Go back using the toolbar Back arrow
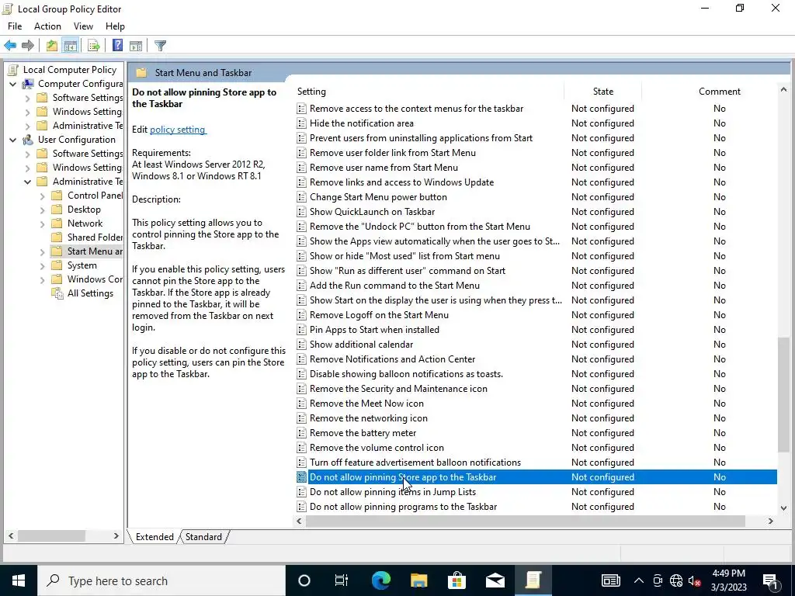795x596 pixels. tap(10, 46)
